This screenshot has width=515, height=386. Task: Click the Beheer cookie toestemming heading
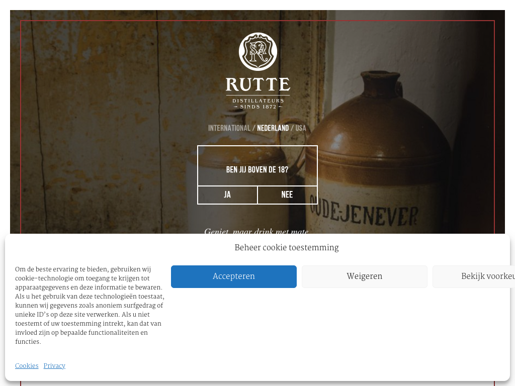286,248
